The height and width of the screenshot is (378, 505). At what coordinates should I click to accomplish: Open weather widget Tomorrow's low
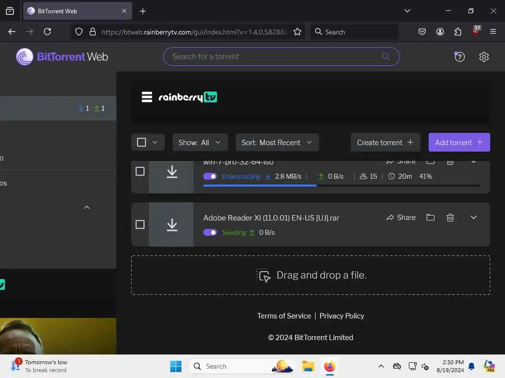(x=38, y=366)
